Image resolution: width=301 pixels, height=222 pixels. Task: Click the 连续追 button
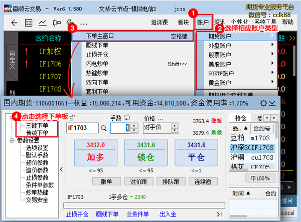pos(203,181)
